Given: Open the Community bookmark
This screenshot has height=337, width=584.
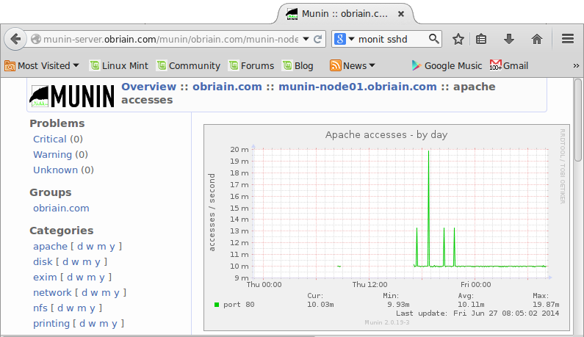Looking at the screenshot, I should 189,66.
